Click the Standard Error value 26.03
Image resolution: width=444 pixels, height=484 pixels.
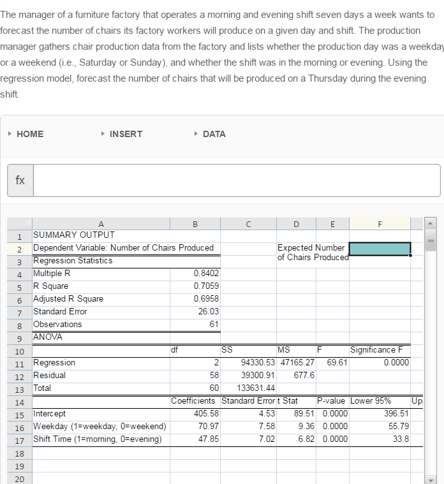pyautogui.click(x=195, y=311)
